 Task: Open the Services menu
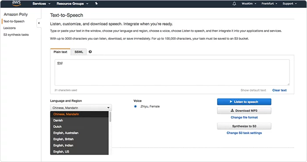[x=41, y=3]
